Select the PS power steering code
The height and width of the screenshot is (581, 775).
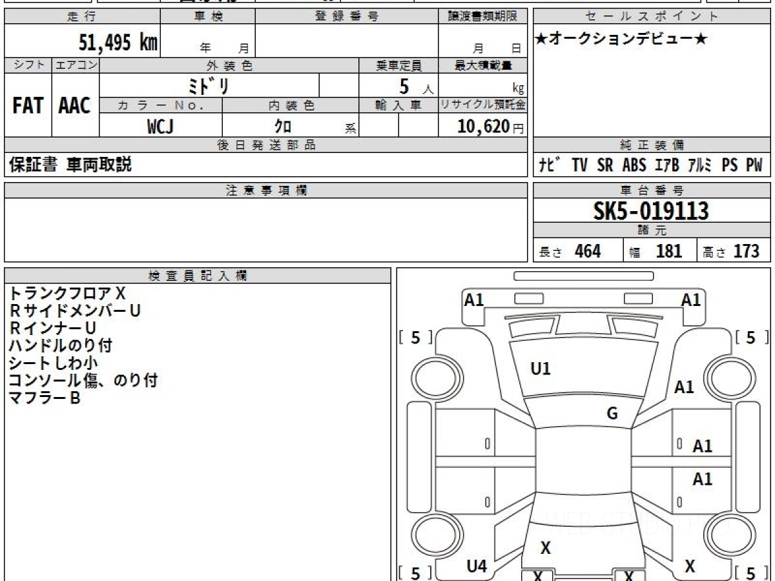730,165
